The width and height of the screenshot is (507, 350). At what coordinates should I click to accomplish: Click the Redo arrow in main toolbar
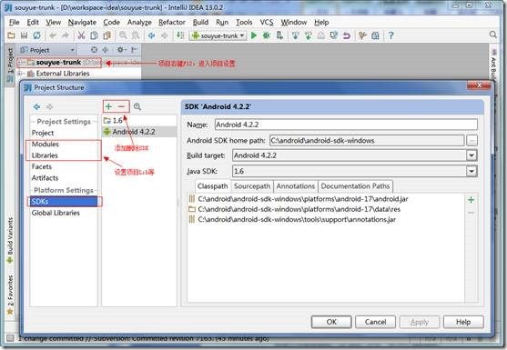click(65, 35)
